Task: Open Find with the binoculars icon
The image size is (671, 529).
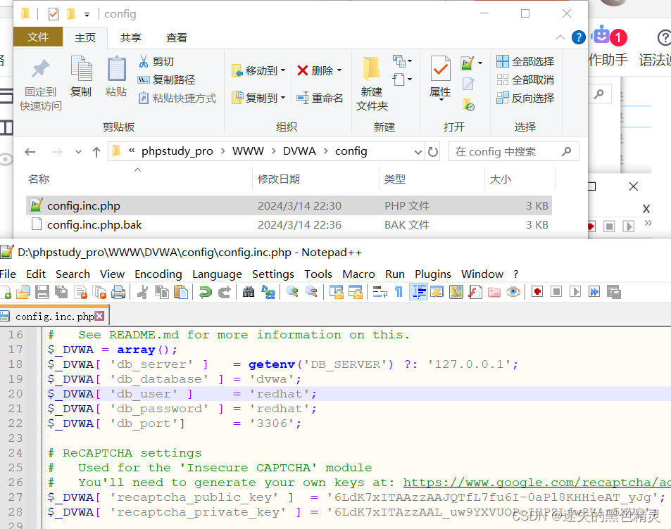Action: coord(249,292)
